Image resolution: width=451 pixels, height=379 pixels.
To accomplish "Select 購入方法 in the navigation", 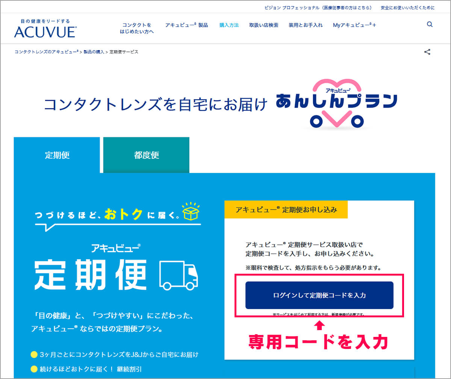I will 229,25.
